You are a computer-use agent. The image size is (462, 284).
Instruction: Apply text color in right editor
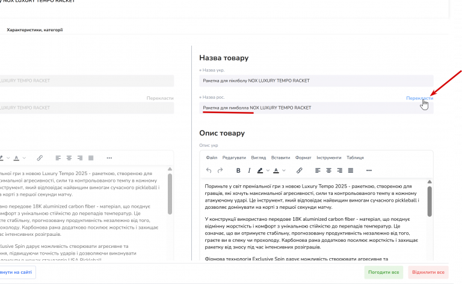click(276, 170)
